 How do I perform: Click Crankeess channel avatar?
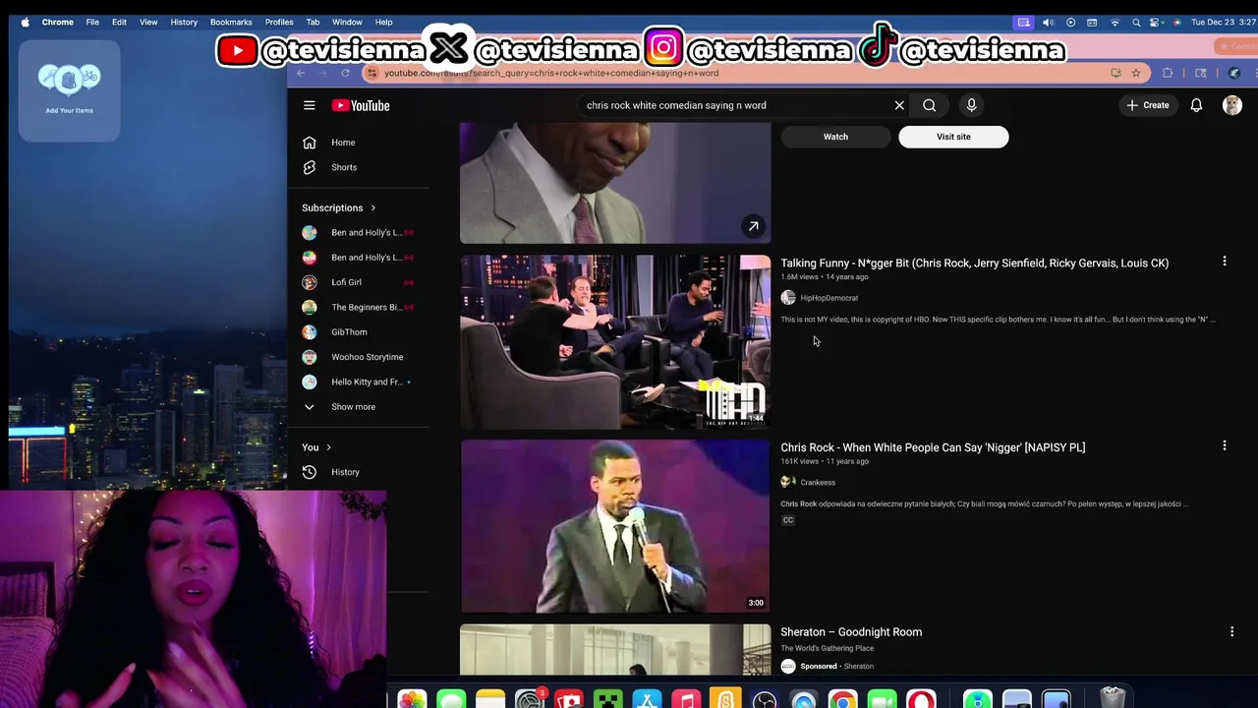(x=788, y=482)
